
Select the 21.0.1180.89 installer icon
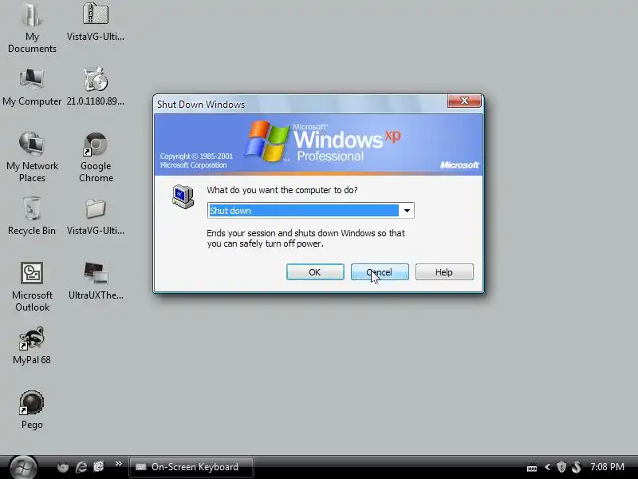click(96, 87)
